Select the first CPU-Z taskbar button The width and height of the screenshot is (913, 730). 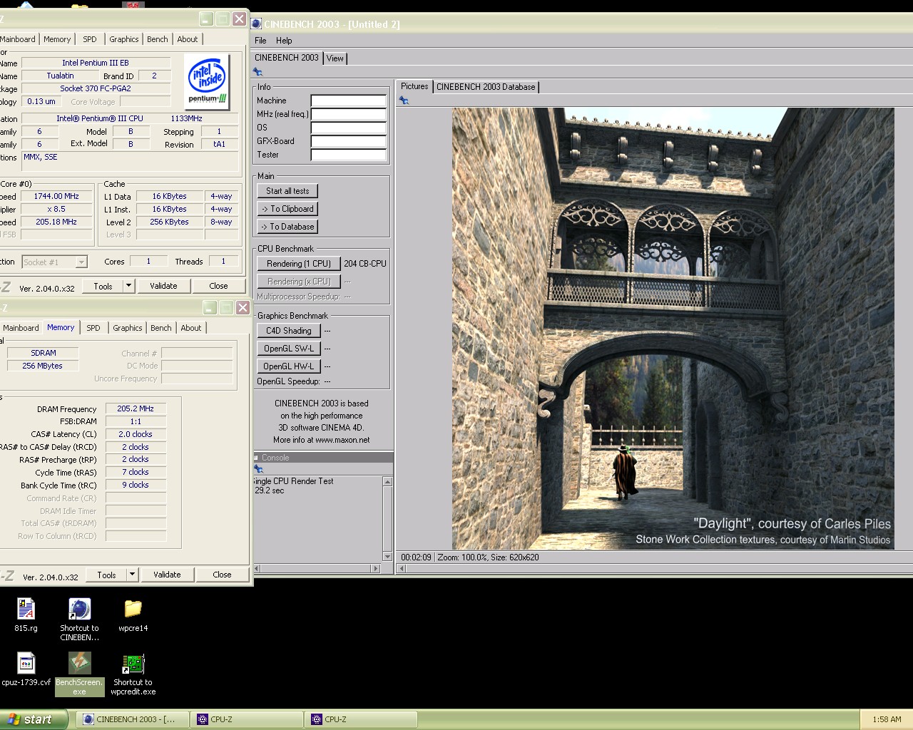pos(247,719)
